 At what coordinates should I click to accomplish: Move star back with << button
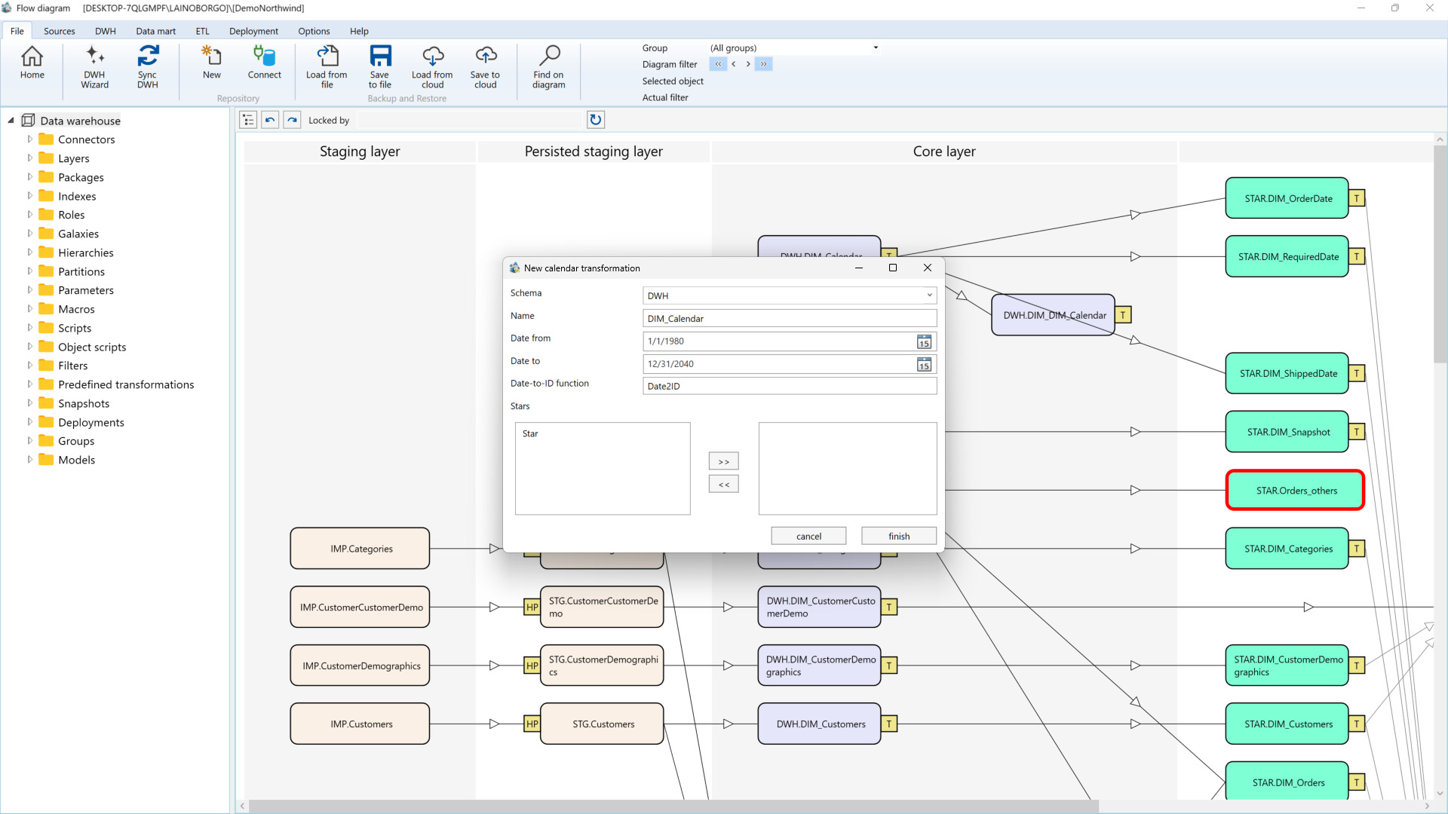click(x=724, y=485)
